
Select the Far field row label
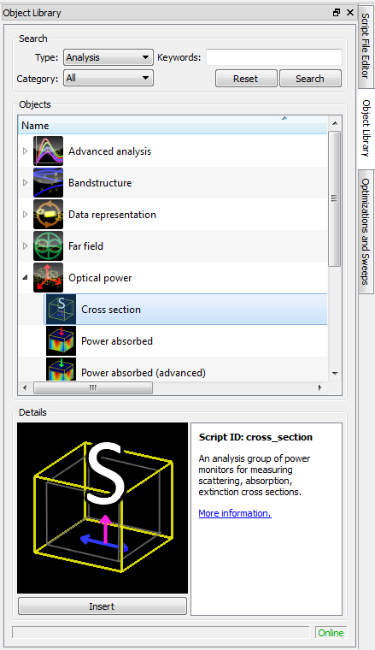coord(85,245)
